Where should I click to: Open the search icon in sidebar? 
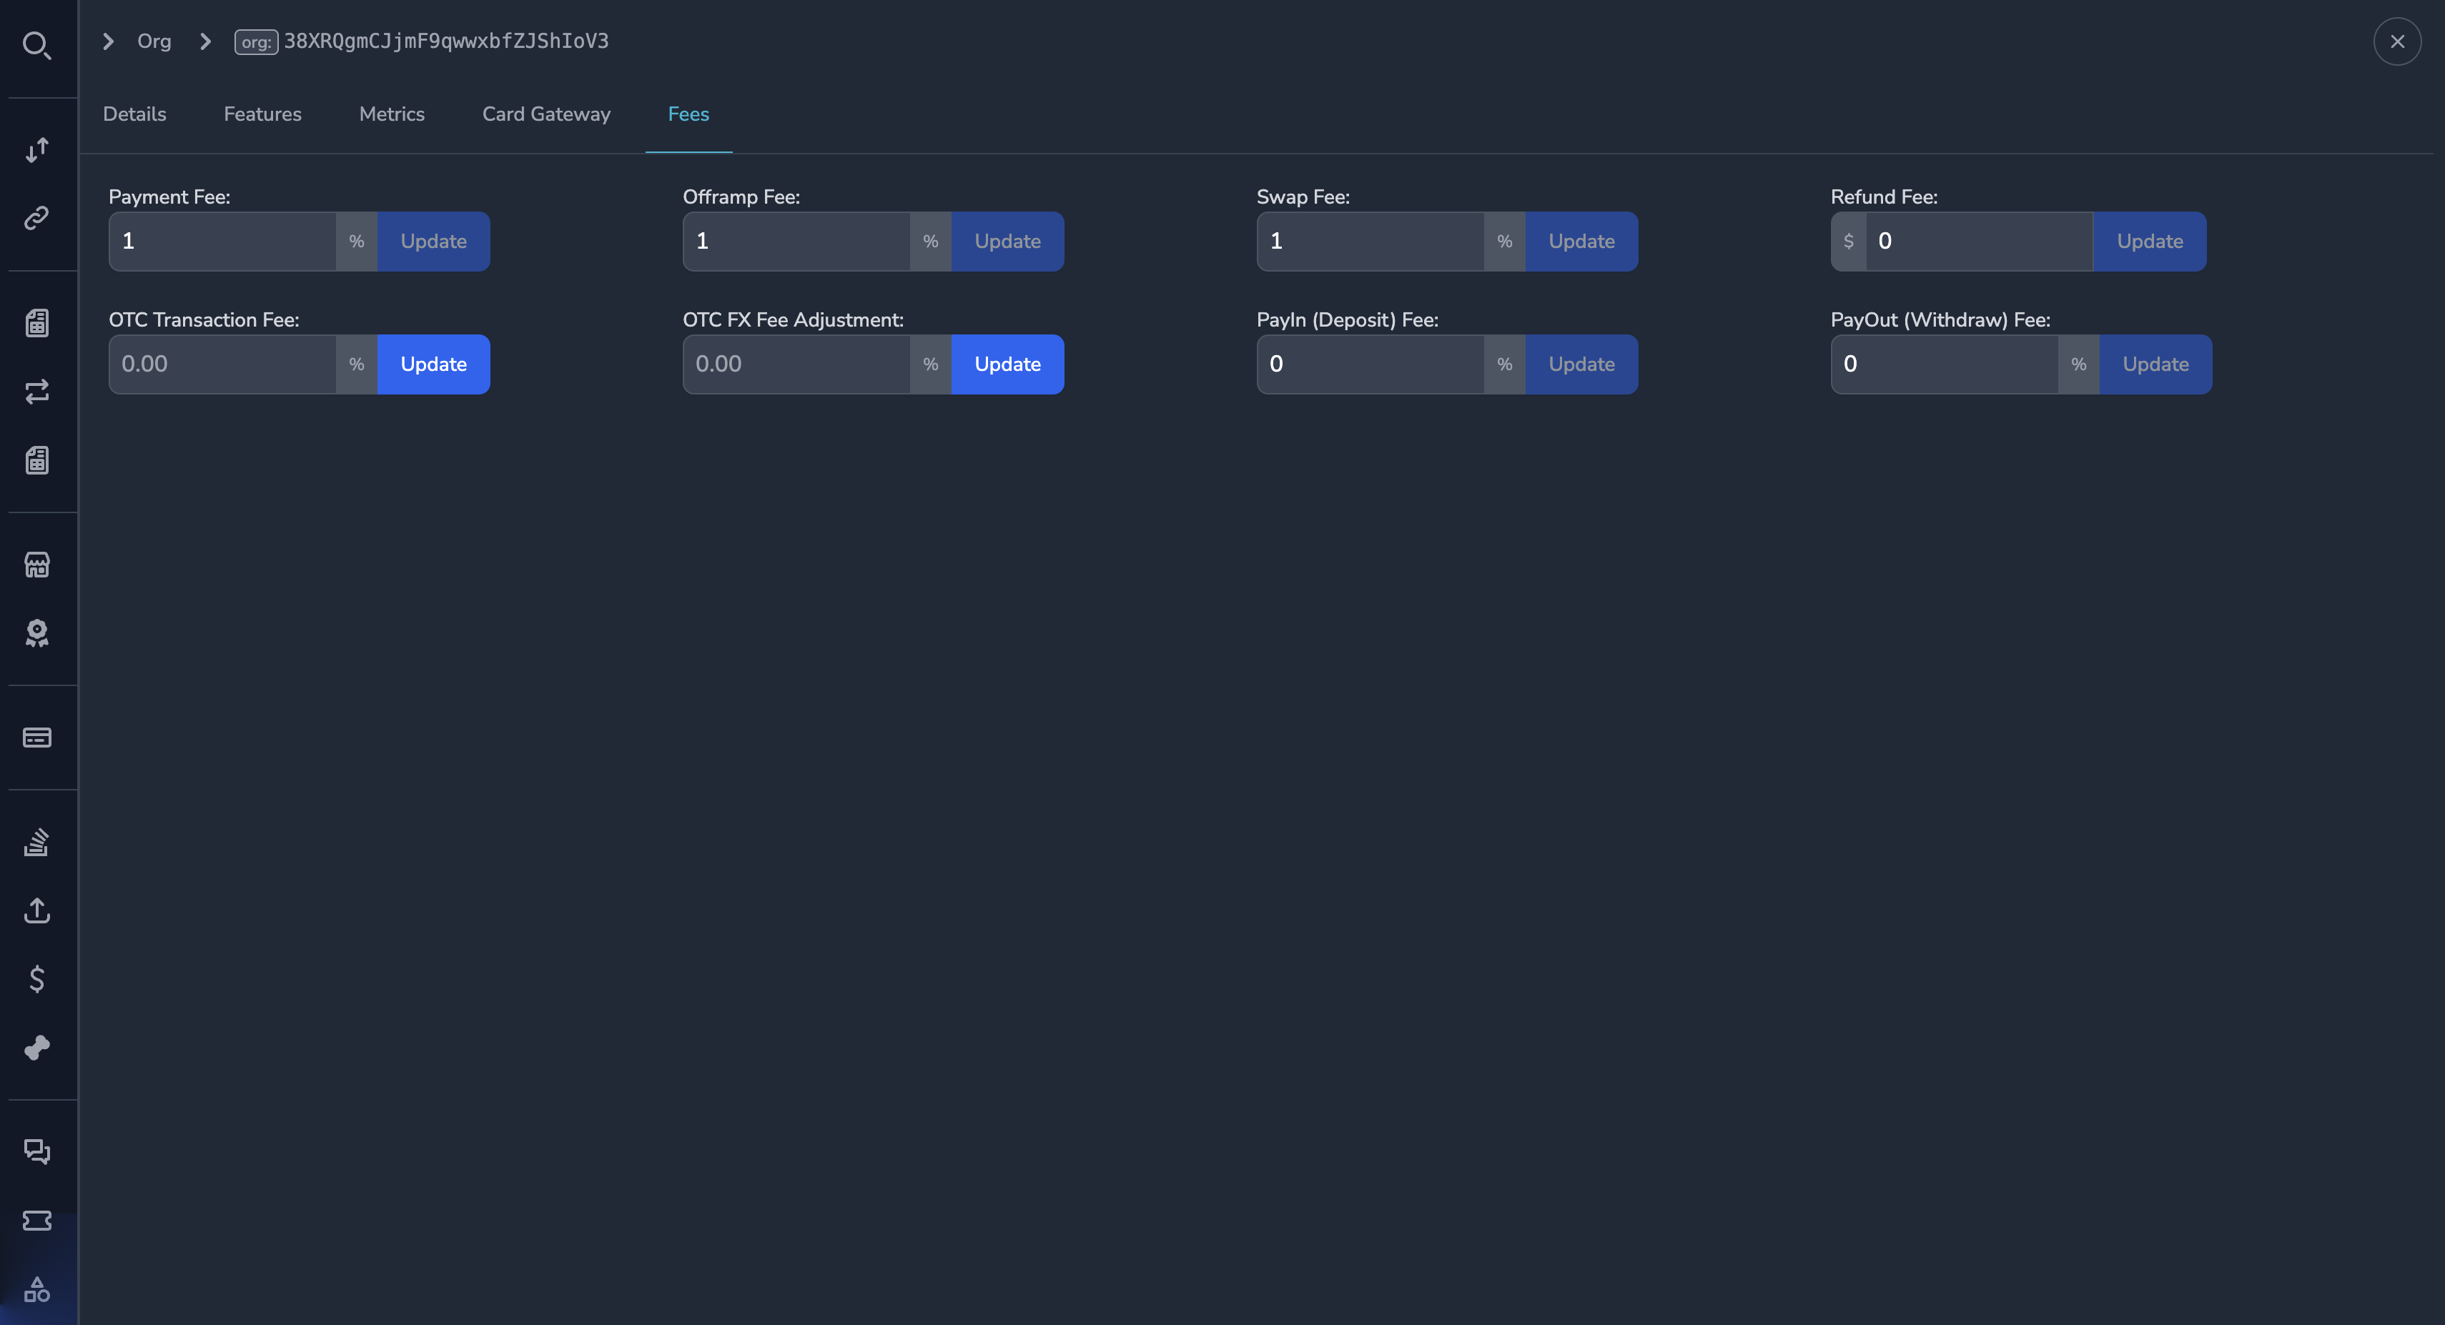pos(37,44)
